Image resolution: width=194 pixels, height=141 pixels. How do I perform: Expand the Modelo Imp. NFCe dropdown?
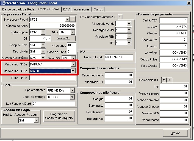point(73,71)
